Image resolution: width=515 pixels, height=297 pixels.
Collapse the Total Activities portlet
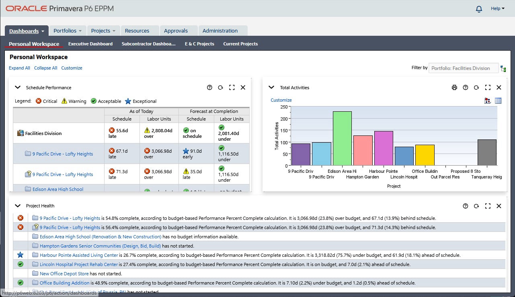click(x=271, y=88)
